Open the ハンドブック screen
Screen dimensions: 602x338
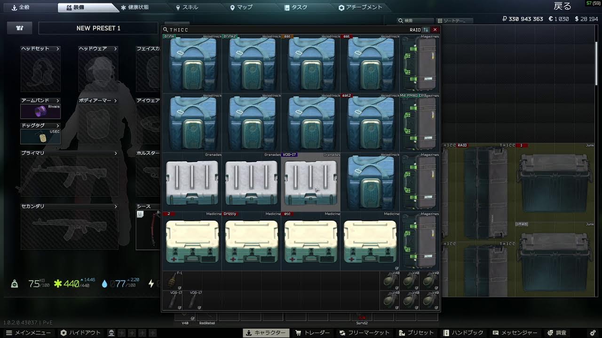[464, 333]
